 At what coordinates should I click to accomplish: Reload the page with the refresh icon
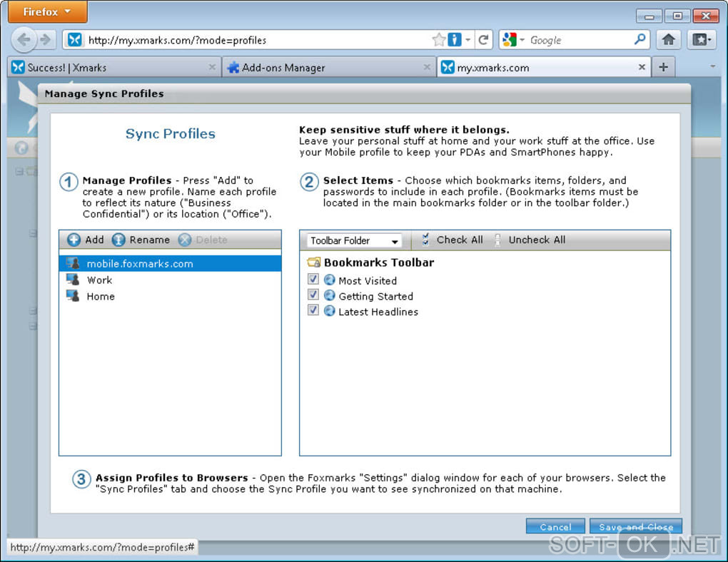[483, 40]
